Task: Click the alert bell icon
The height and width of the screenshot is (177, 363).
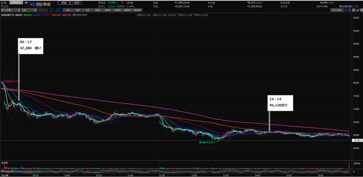Action: [x=49, y=4]
